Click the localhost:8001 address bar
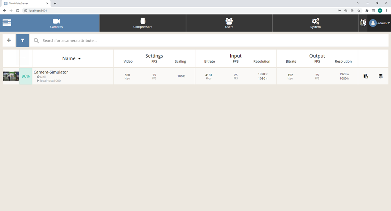The height and width of the screenshot is (211, 391). click(x=179, y=10)
